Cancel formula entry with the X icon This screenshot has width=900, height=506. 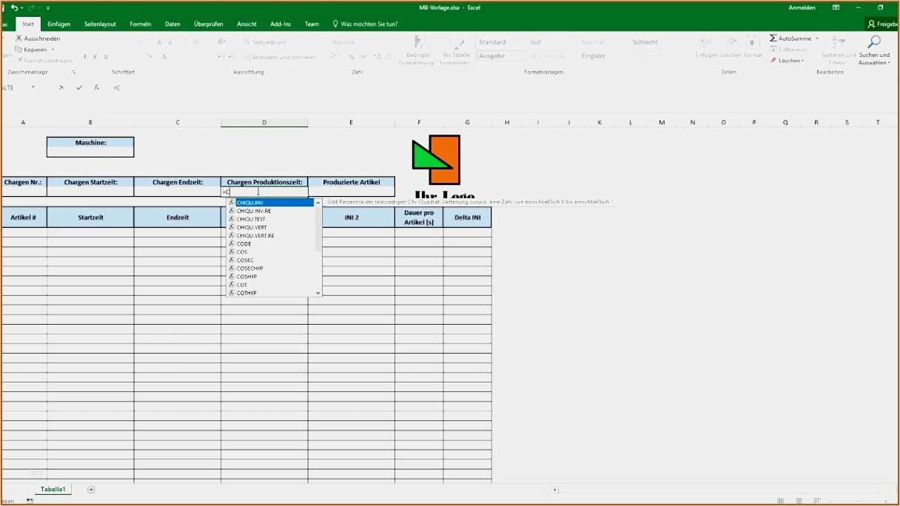pyautogui.click(x=61, y=87)
